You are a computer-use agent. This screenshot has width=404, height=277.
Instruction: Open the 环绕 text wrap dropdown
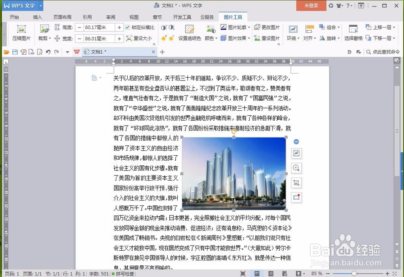coord(293,33)
